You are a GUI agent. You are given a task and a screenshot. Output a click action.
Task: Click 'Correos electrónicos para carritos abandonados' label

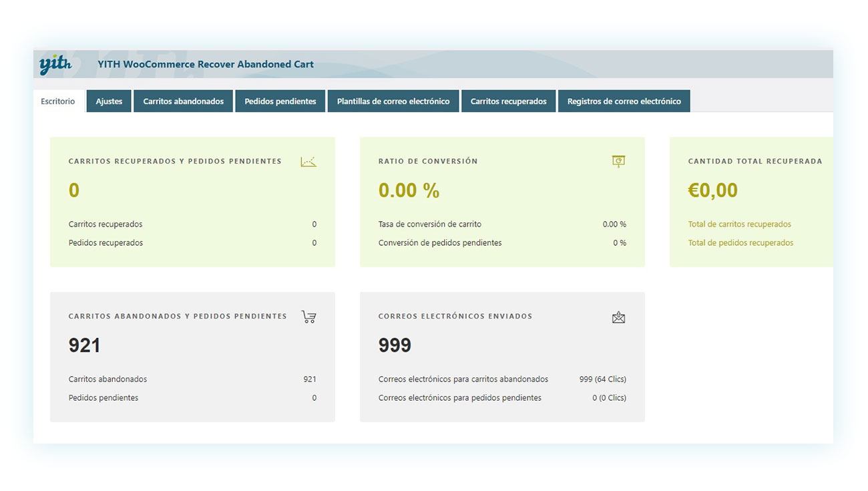pyautogui.click(x=463, y=379)
